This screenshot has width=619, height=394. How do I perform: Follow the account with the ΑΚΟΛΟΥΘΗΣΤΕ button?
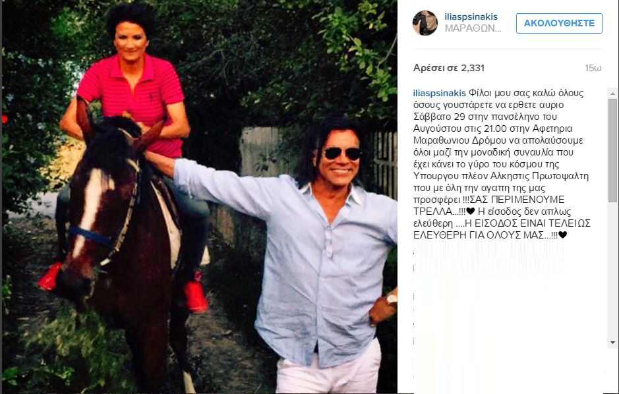pyautogui.click(x=559, y=23)
